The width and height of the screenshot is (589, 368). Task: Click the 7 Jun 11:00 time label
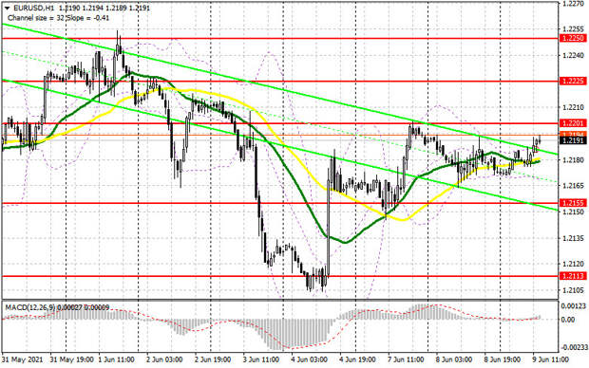(406, 359)
